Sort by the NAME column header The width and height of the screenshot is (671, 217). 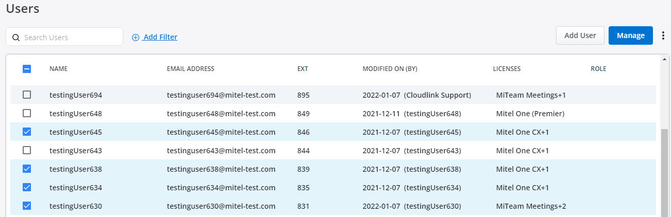point(58,69)
